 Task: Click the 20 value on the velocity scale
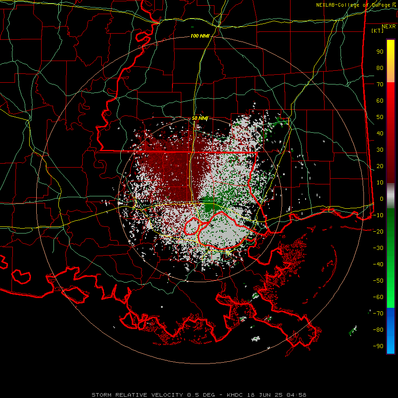tap(380, 166)
